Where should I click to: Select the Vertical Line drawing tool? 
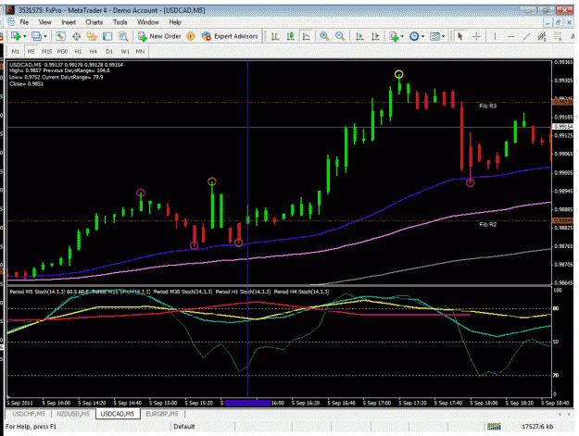(495, 36)
